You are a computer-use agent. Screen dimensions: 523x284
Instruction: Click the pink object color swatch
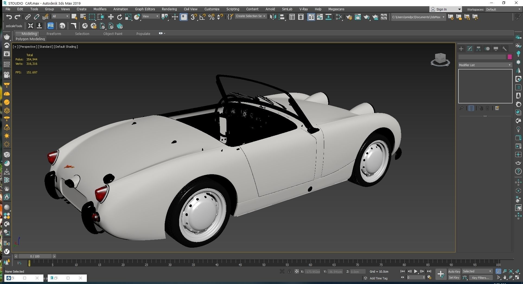[x=510, y=57]
